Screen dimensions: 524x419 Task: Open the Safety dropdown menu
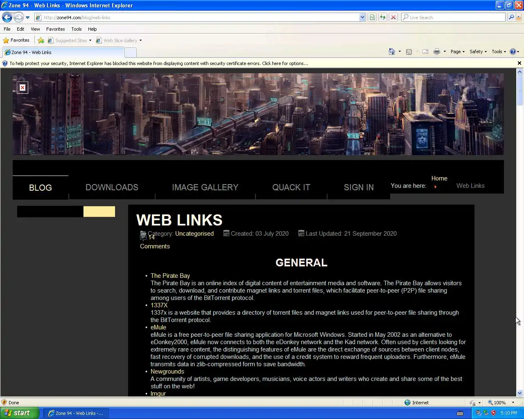click(478, 52)
